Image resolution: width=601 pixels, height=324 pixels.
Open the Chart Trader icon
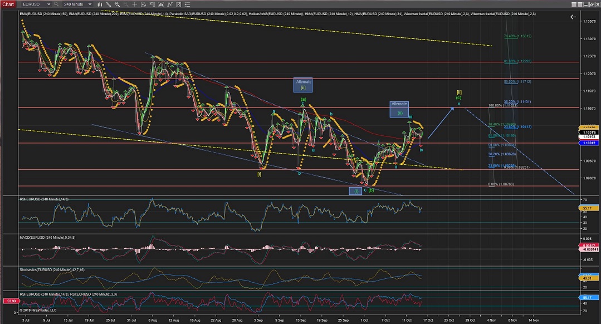[152, 4]
